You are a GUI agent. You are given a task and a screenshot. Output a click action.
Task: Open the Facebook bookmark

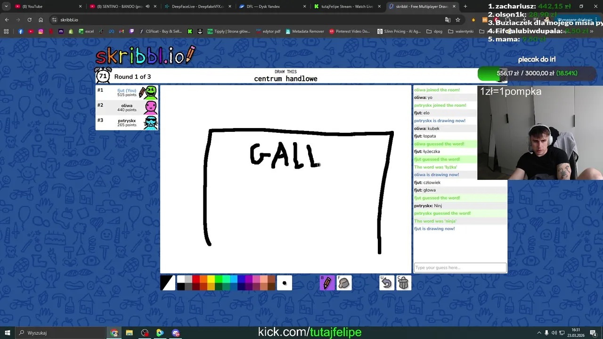click(x=21, y=32)
